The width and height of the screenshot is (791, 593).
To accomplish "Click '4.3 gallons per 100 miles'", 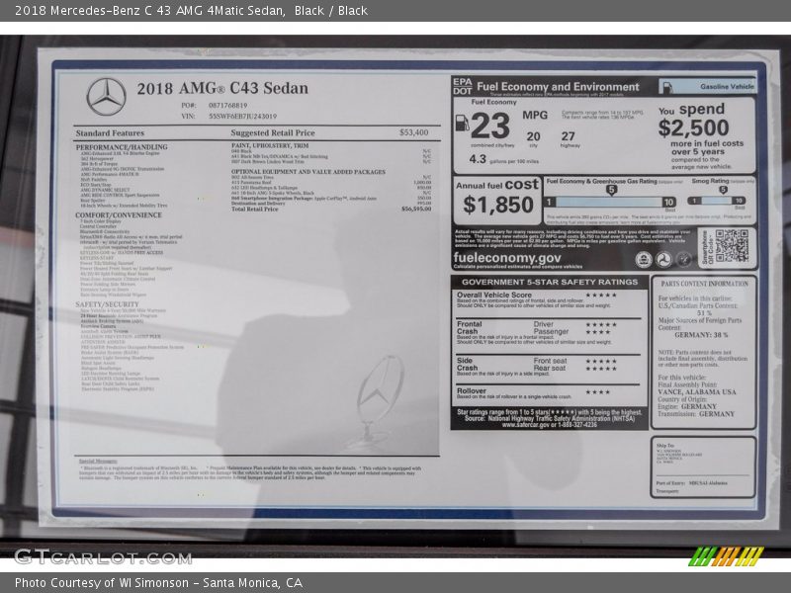I will (503, 159).
